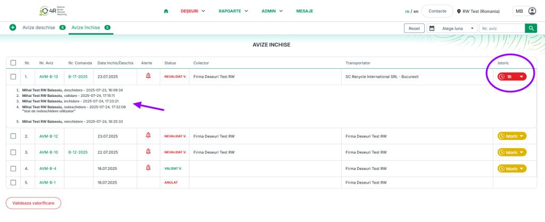Click the alert bell for AVM-B-13
Image resolution: width=545 pixels, height=222 pixels.
[148, 76]
